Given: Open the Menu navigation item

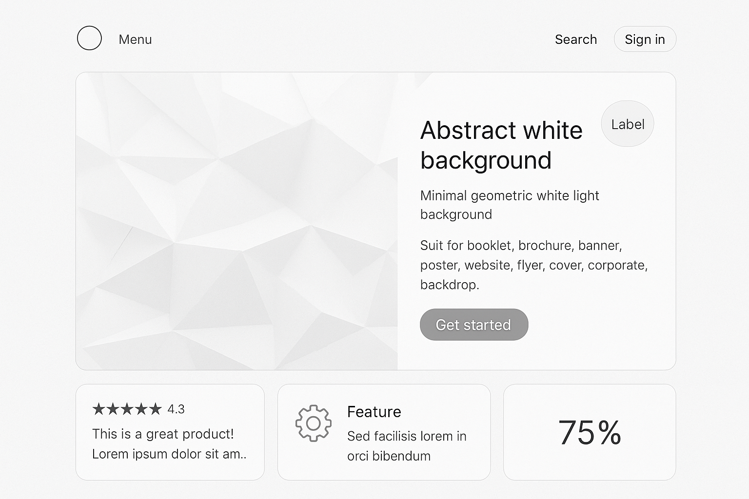Looking at the screenshot, I should 135,39.
